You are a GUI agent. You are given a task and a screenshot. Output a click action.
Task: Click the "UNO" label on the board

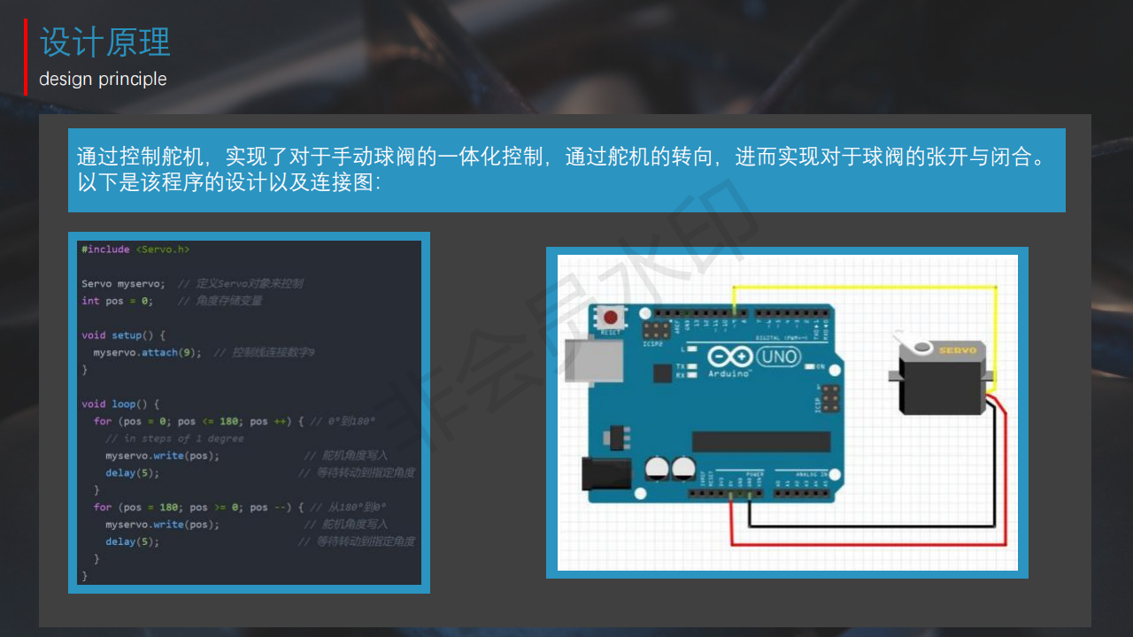tap(778, 357)
